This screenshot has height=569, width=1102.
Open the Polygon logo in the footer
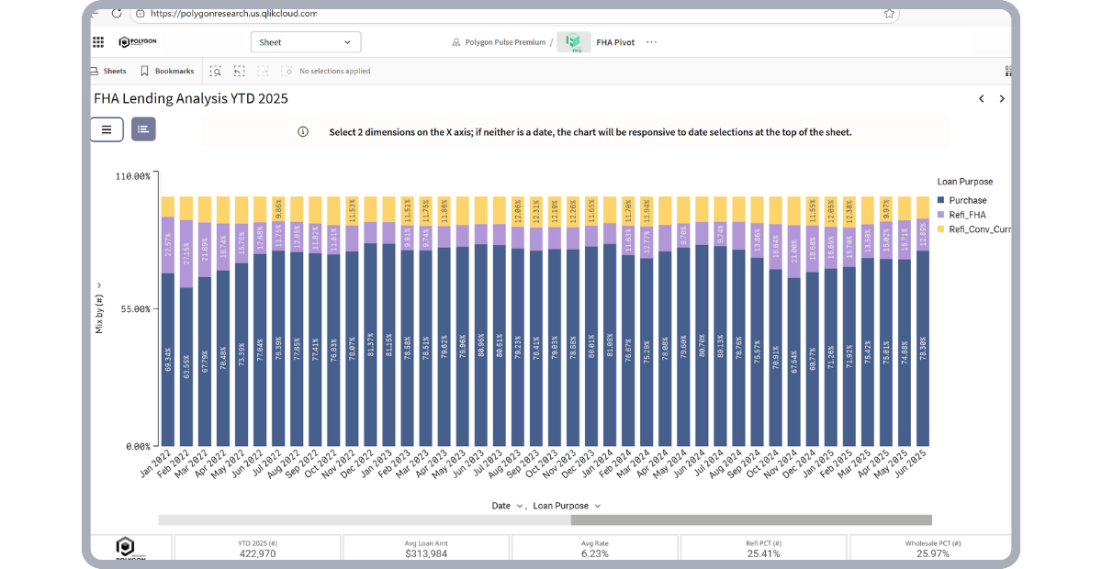click(x=127, y=548)
